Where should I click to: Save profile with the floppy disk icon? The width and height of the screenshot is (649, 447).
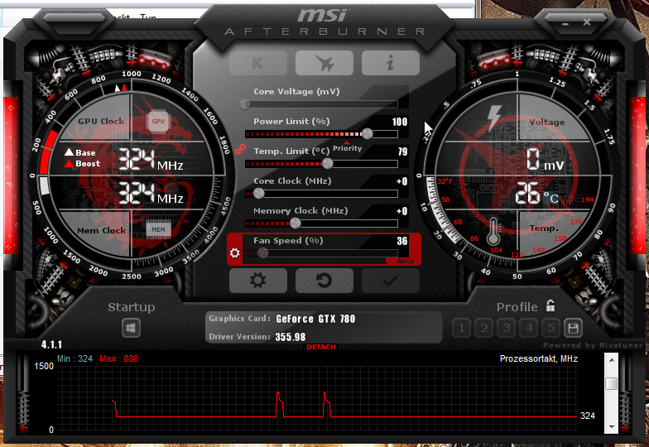tap(573, 328)
